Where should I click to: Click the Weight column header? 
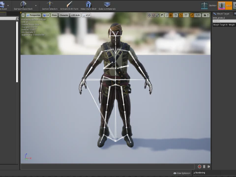click(232, 25)
